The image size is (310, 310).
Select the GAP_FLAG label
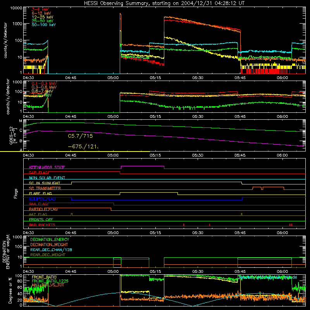point(38,172)
